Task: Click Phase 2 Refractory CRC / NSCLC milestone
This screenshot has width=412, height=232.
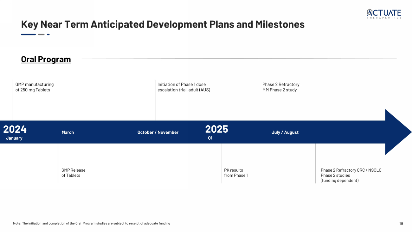Action: click(351, 175)
